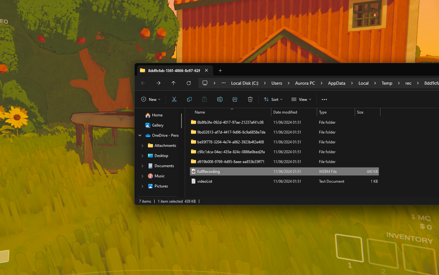Expand the chevron after Aurora PC breadcrumb
The width and height of the screenshot is (439, 275).
pos(321,83)
